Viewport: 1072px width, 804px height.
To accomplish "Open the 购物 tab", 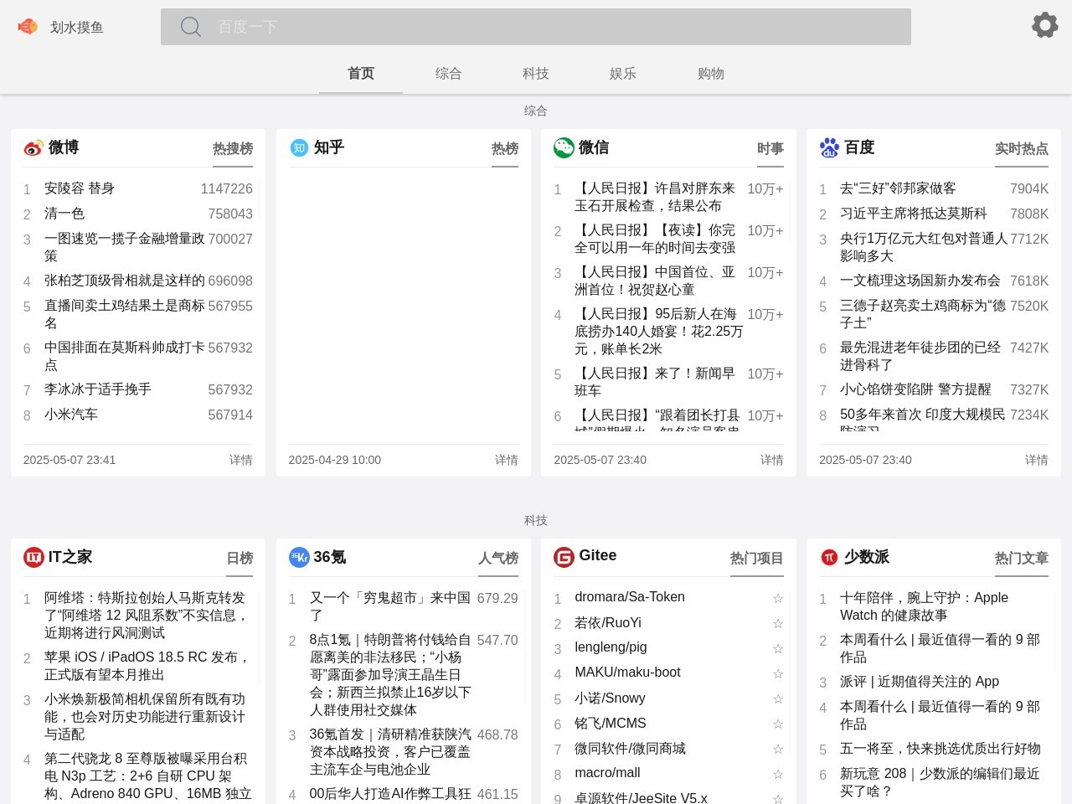I will (x=711, y=74).
